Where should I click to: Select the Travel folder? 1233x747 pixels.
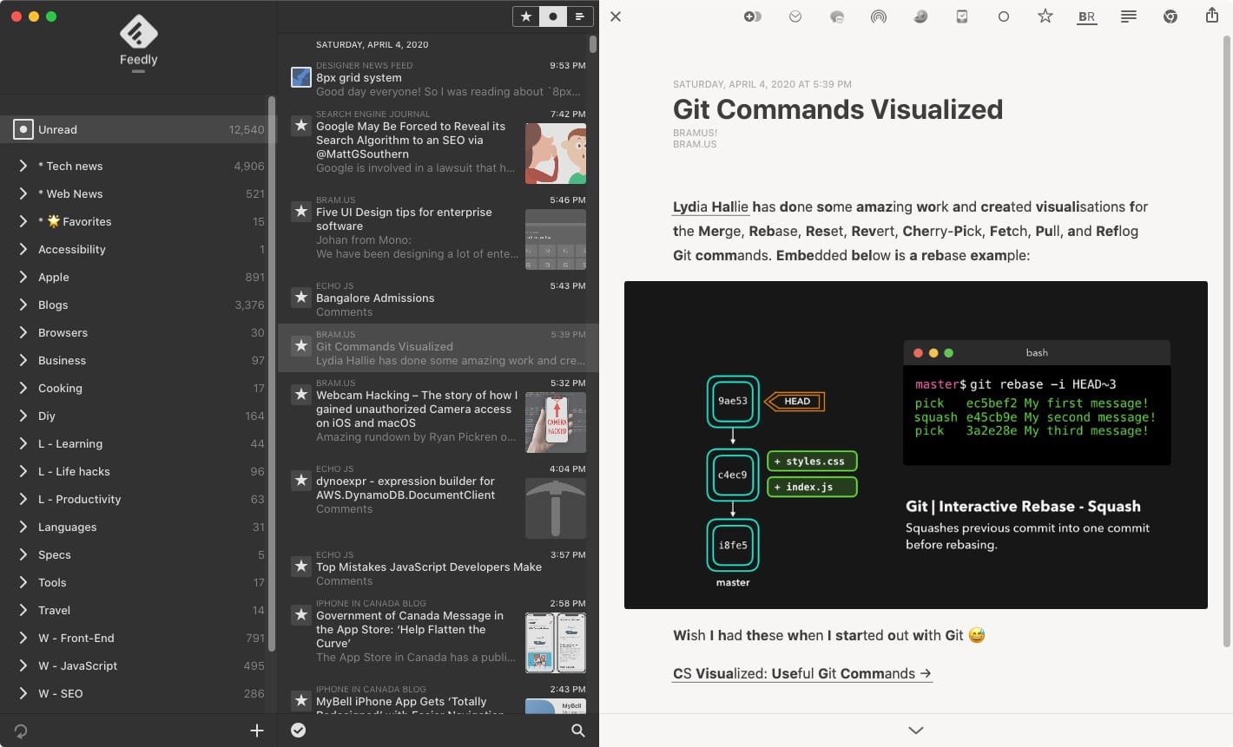[139, 610]
